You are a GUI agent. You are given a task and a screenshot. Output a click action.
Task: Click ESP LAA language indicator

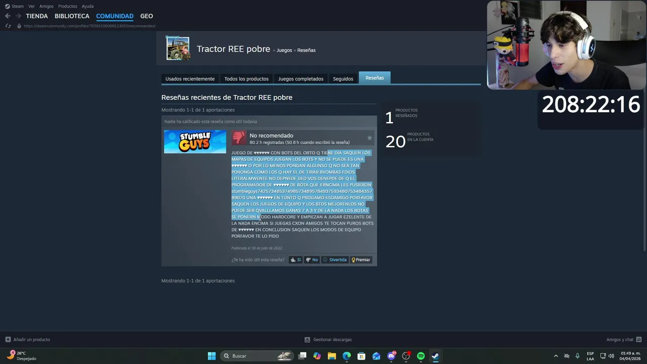click(x=590, y=356)
